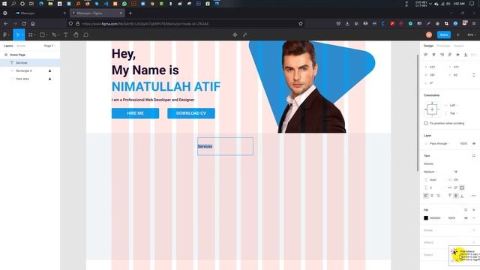The image size is (480, 270).
Task: Click the Create component icon
Action: tap(235, 35)
